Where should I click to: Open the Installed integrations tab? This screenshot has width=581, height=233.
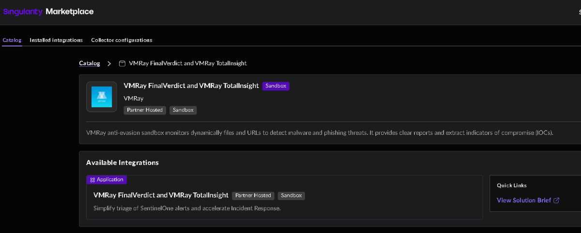coord(56,40)
